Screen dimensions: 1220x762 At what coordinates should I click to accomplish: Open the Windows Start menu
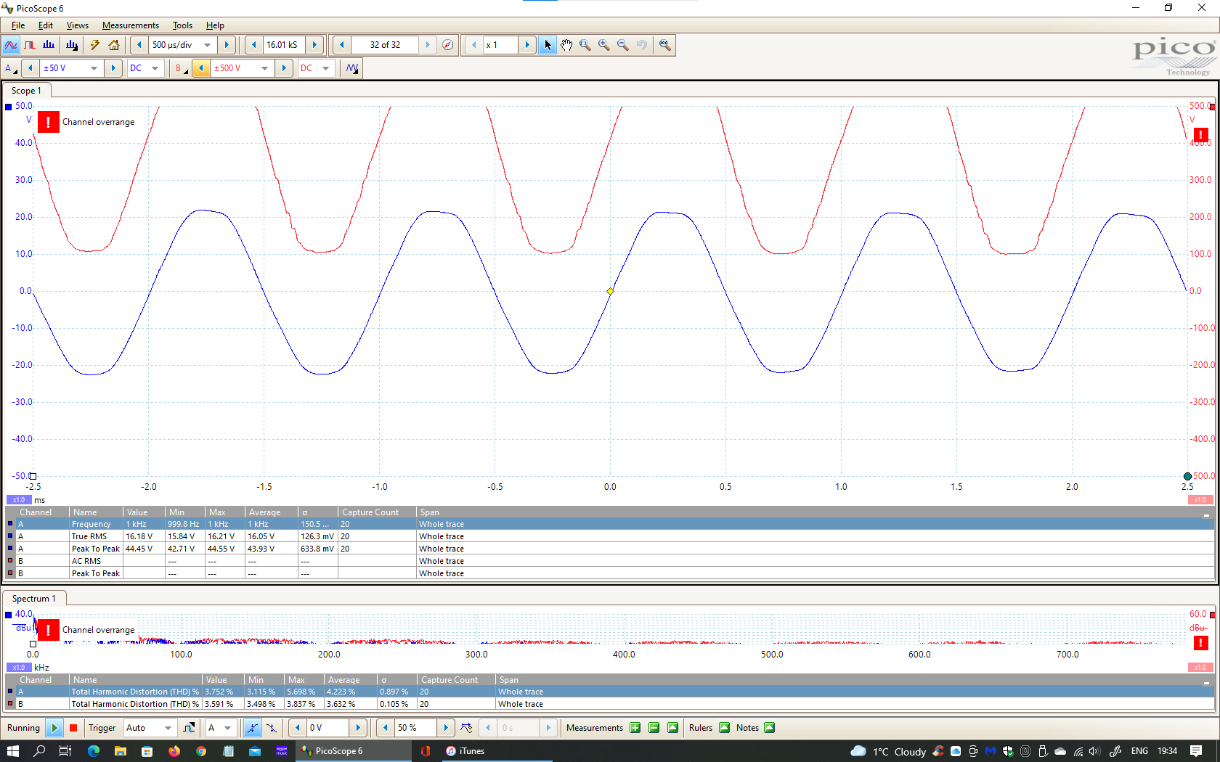[x=13, y=751]
